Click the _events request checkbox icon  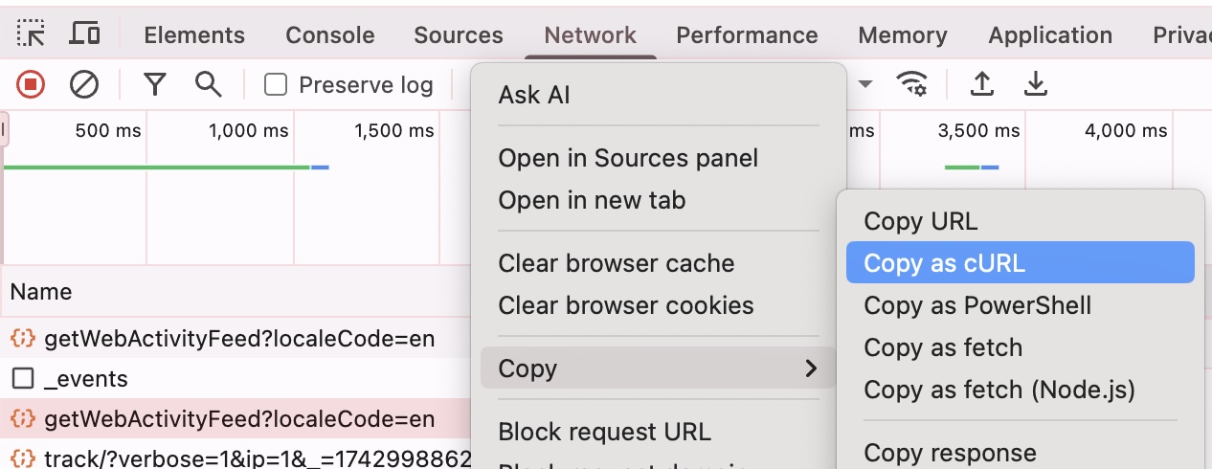coord(23,379)
